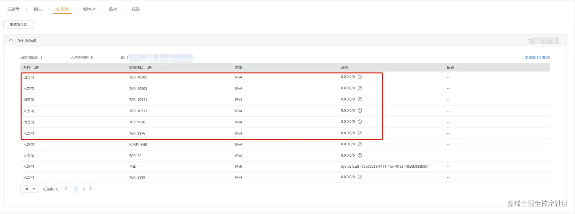Sort by 协议端口 column icon
575x214 pixels.
tap(149, 67)
